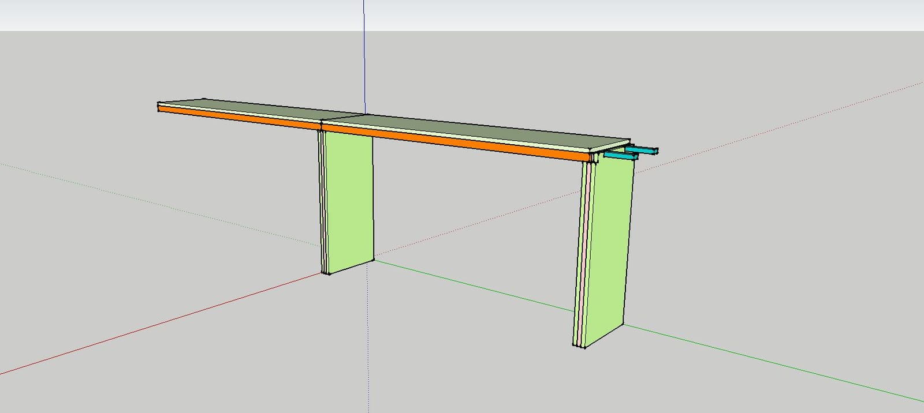
Task: Pick the lower cyan bar under the tabletop end
Action: (x=621, y=155)
